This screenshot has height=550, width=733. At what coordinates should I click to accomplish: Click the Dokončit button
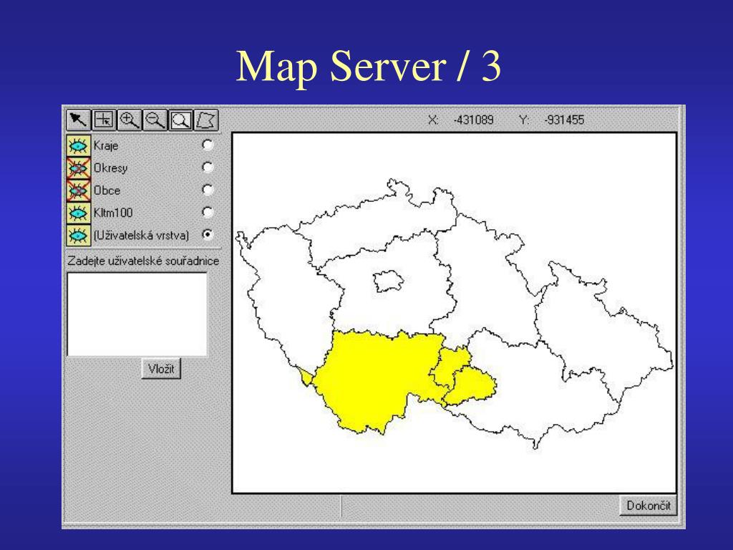click(649, 506)
